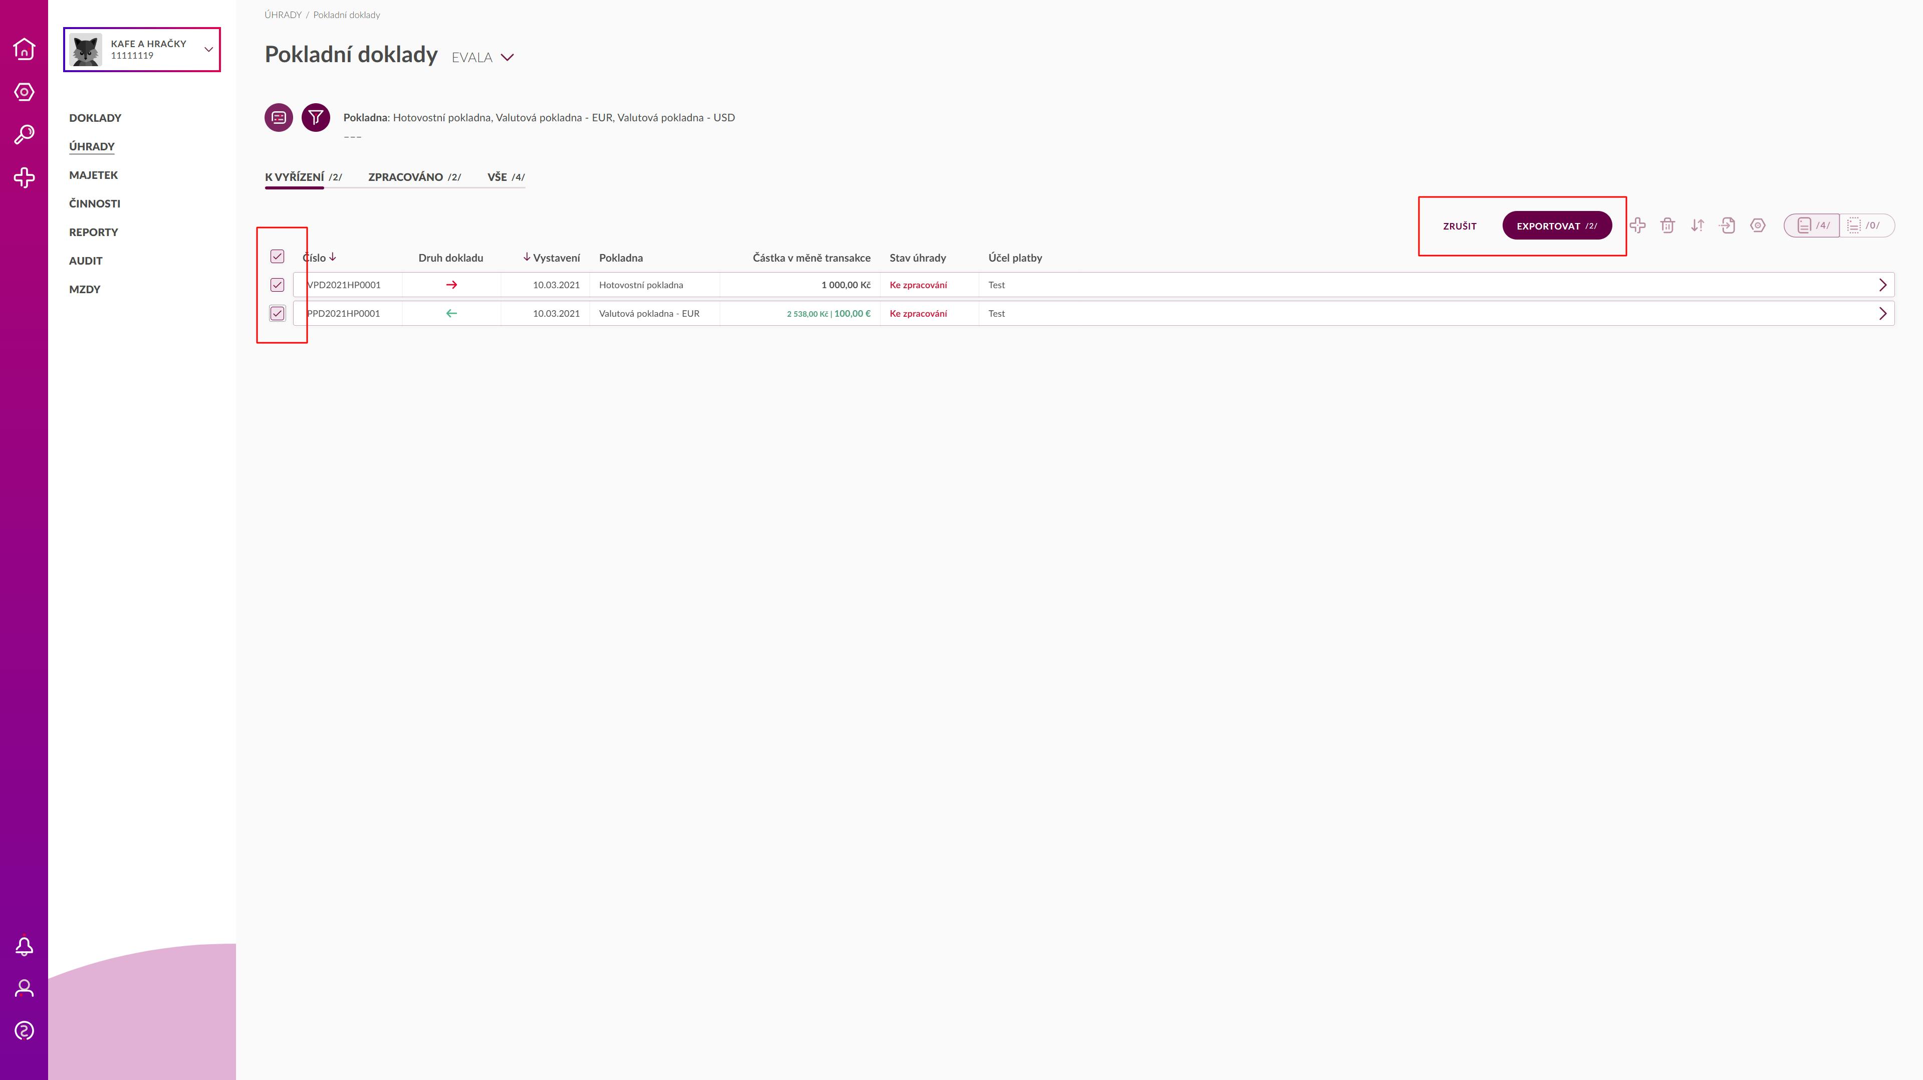Follow the ÚHRADY breadcrumb link
1923x1080 pixels.
tap(283, 15)
